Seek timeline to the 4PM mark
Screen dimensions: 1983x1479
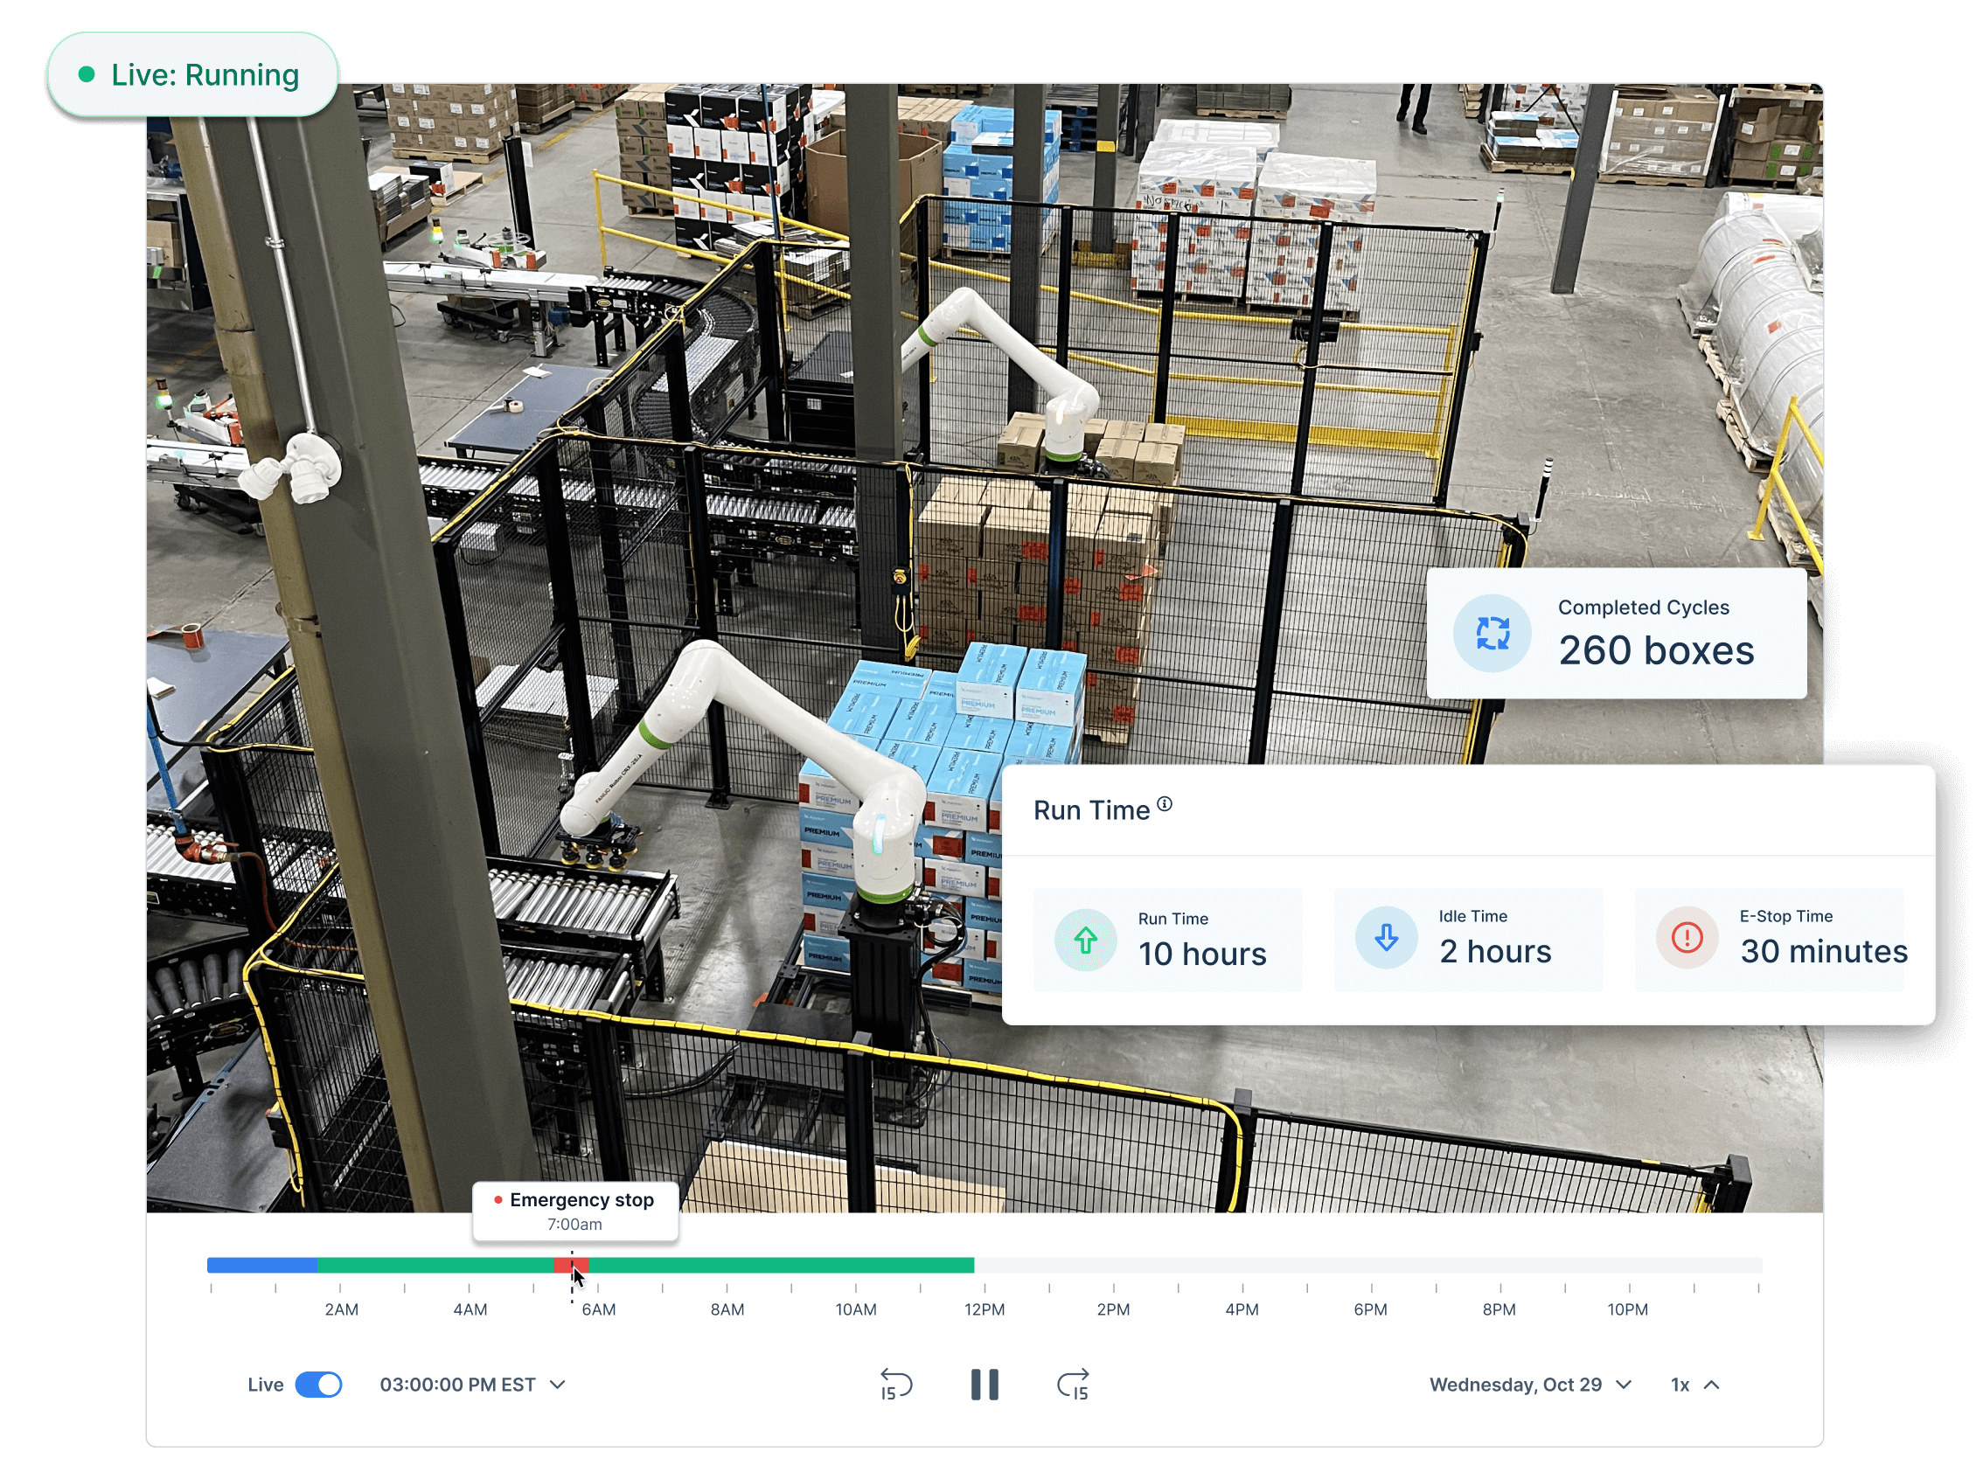click(x=1242, y=1265)
